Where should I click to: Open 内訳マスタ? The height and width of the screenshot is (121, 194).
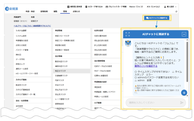tap(59, 80)
